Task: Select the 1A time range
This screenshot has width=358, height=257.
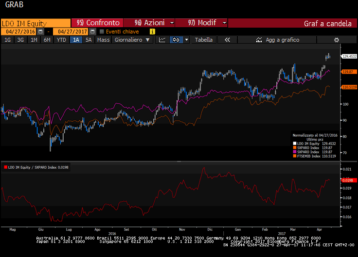Action: click(x=76, y=40)
